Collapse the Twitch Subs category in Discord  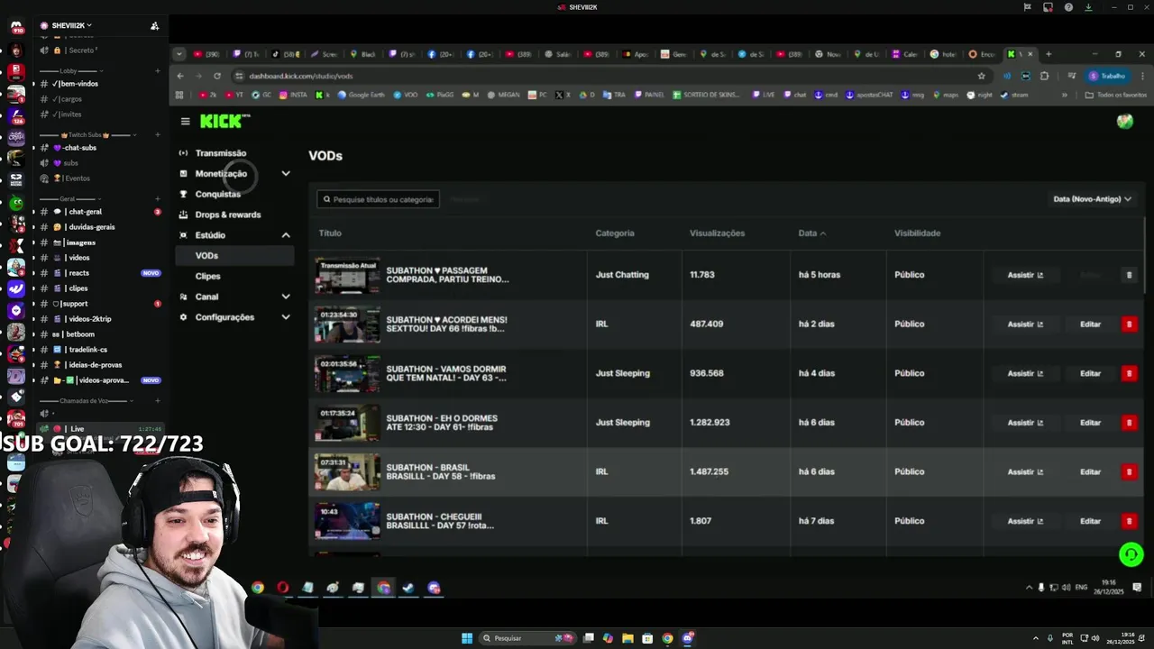tap(88, 134)
